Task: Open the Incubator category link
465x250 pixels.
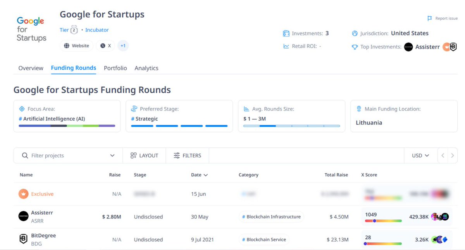Action: (x=97, y=30)
